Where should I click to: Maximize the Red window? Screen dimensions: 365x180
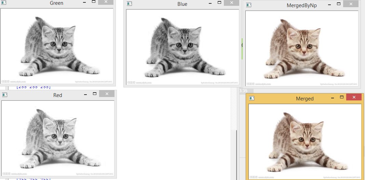[95, 94]
